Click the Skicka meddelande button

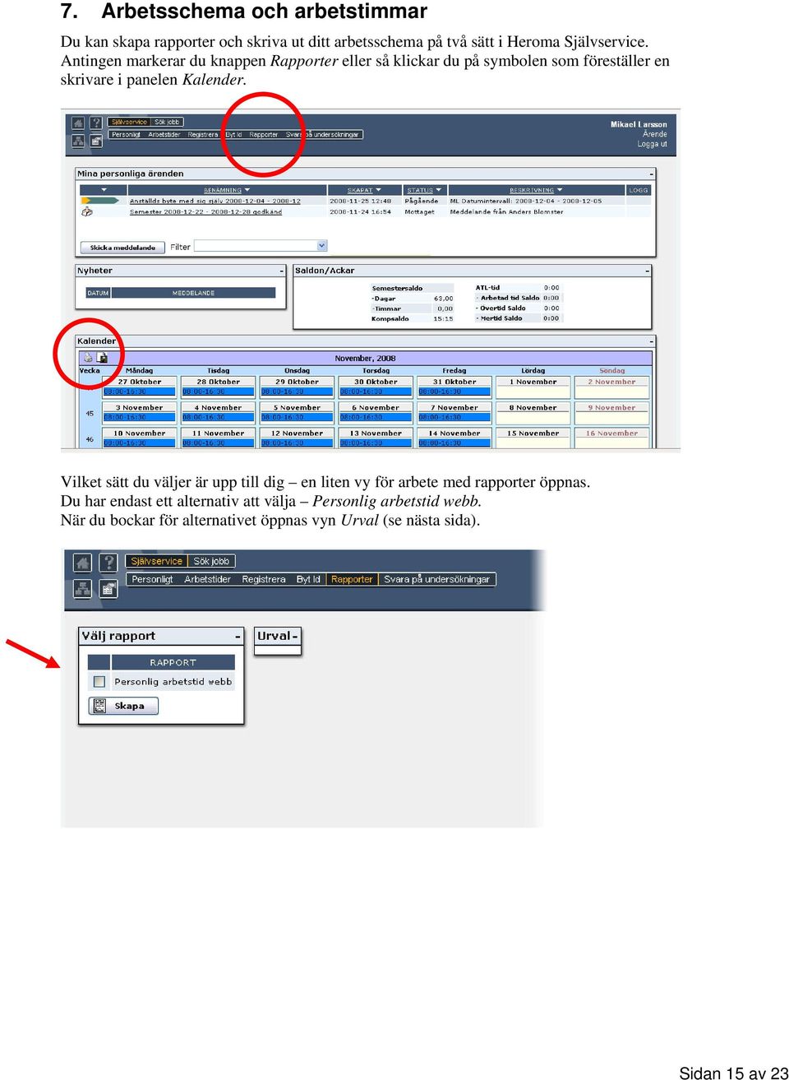pos(122,247)
